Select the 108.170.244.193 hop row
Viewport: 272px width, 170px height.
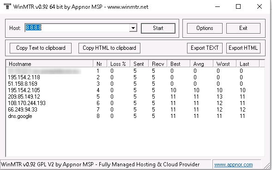(x=135, y=103)
